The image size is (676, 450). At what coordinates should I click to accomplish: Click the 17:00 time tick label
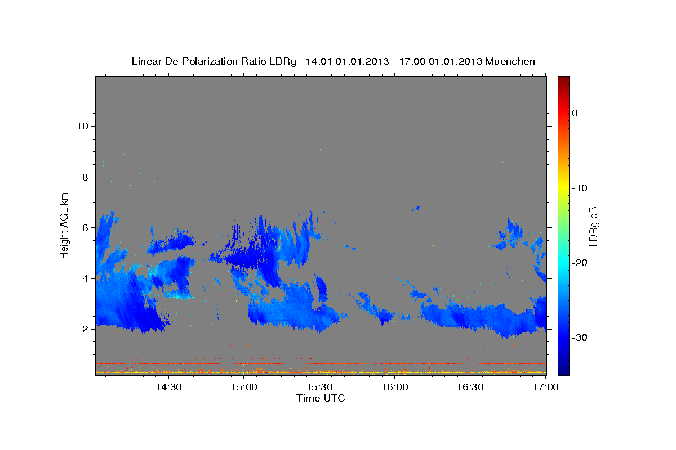click(x=546, y=387)
